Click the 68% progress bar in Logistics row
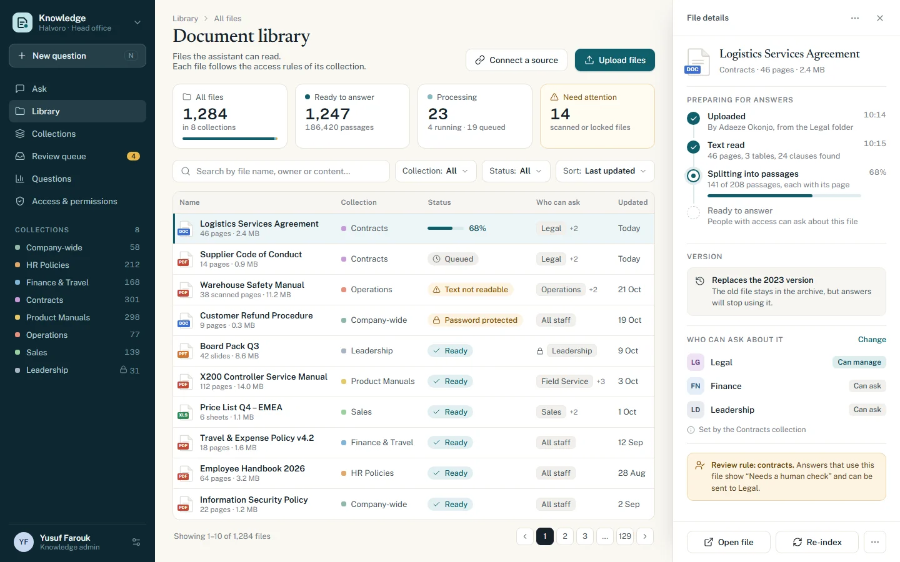The height and width of the screenshot is (562, 900). 446,229
